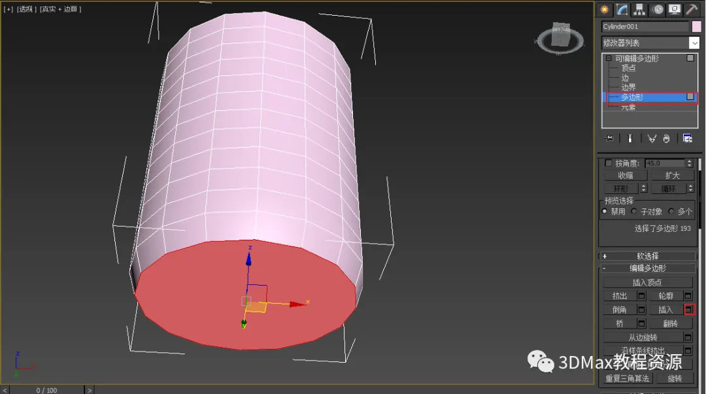706x394 pixels.
Task: Select the 多边形 sub-object level
Action: 632,97
